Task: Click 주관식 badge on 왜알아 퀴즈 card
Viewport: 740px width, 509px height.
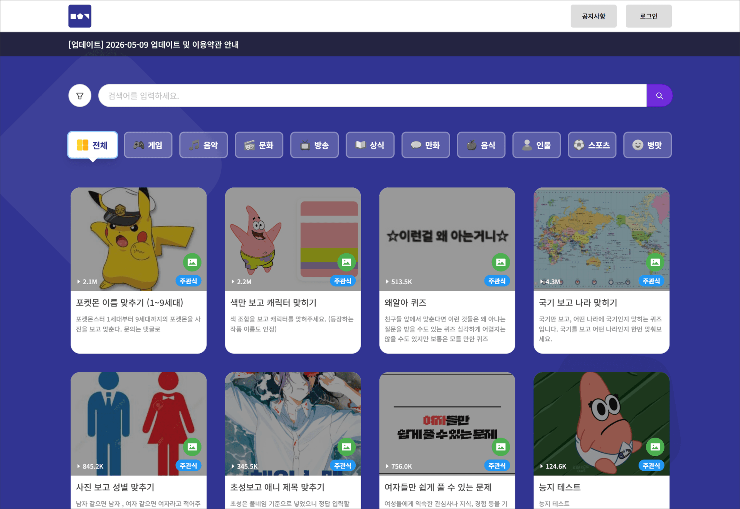Action: [x=497, y=281]
